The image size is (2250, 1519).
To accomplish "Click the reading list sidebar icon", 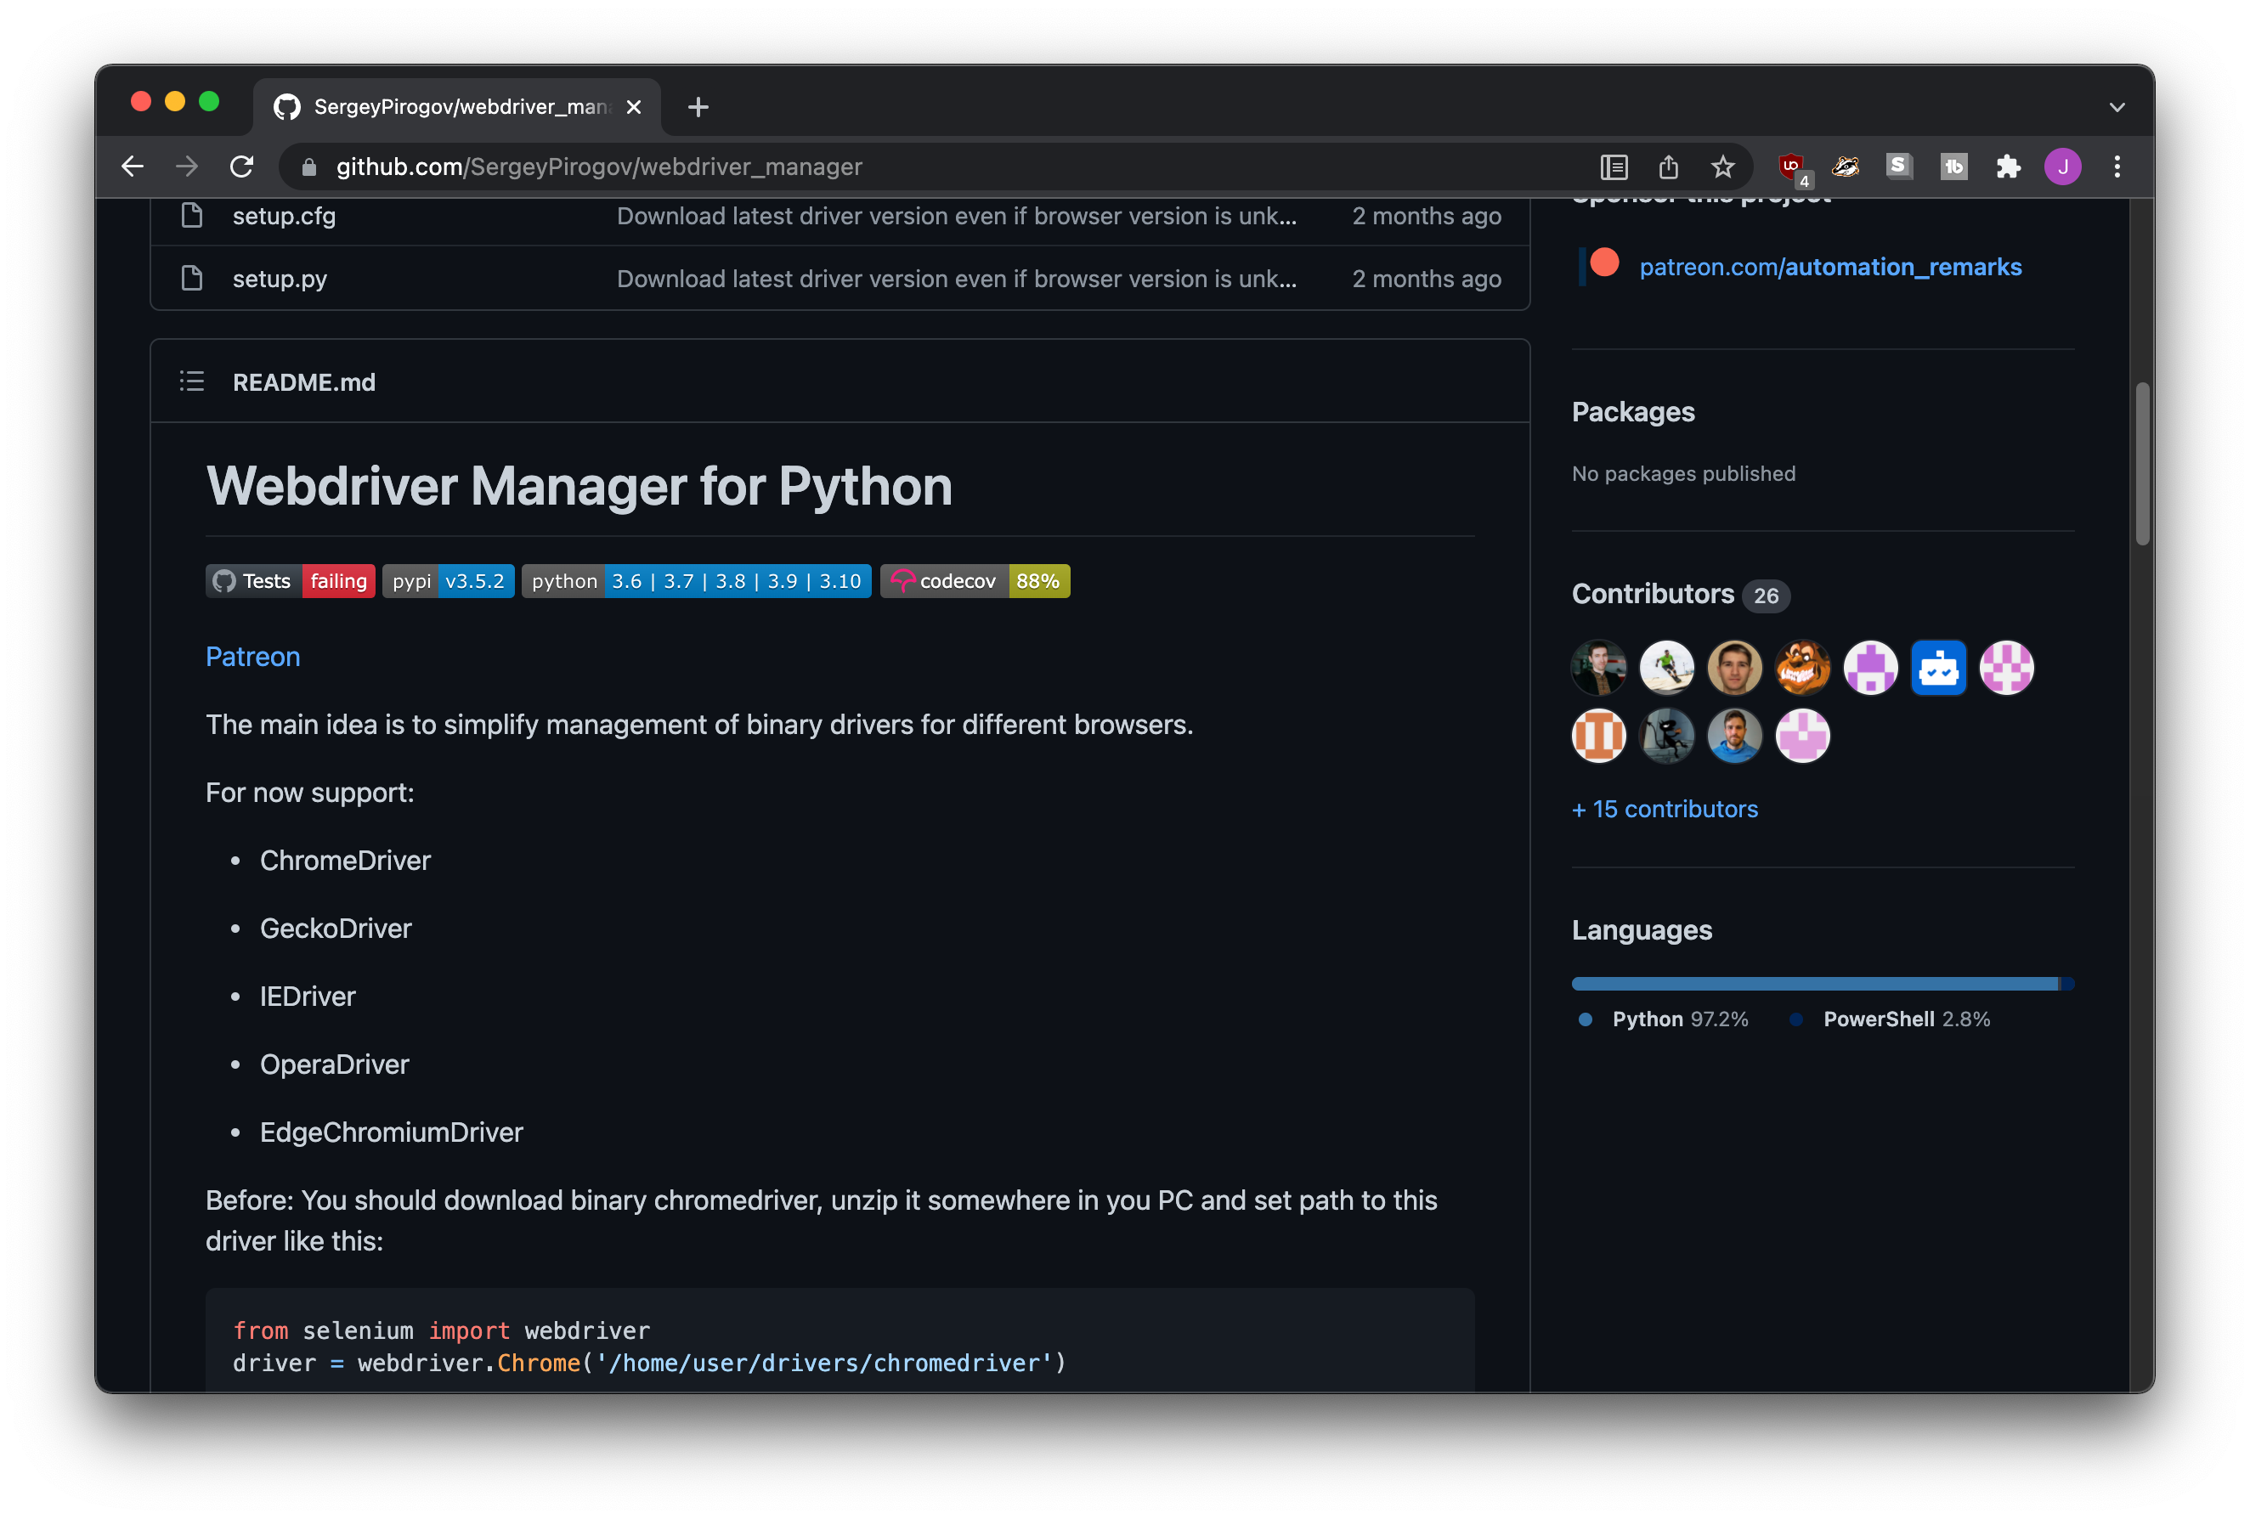I will coord(1614,166).
